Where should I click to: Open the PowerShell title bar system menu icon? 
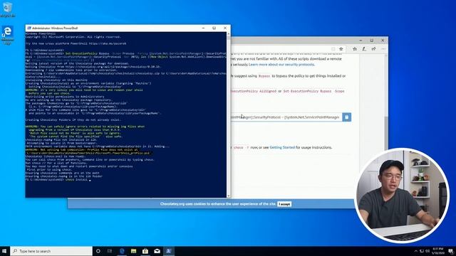click(x=29, y=28)
